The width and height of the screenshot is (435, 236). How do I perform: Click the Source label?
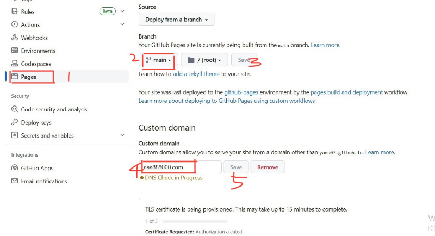tap(147, 7)
